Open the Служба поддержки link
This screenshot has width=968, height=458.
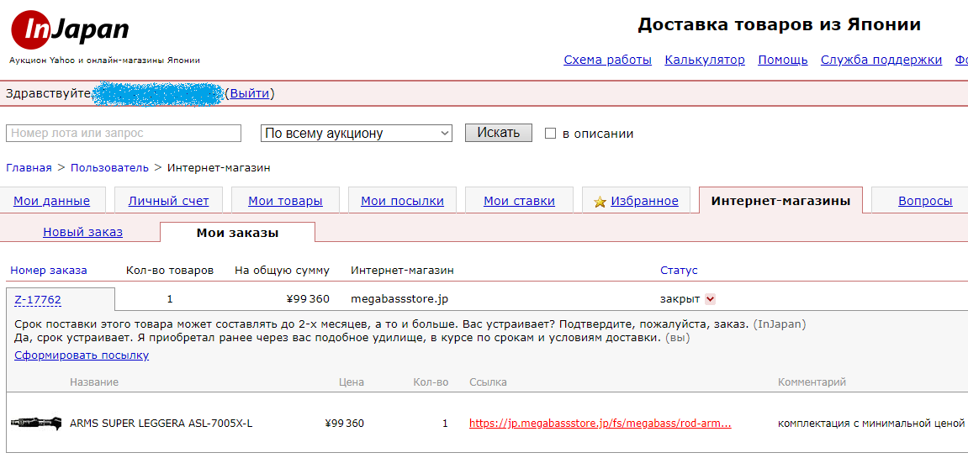point(881,60)
